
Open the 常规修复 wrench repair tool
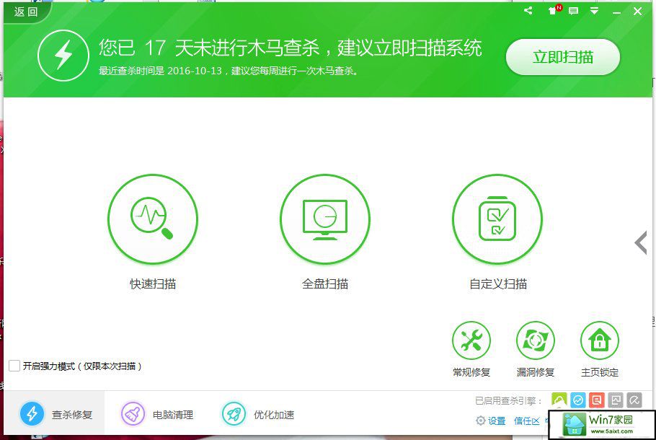click(471, 340)
